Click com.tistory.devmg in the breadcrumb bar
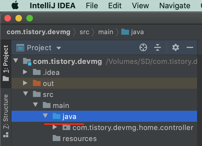 click(x=38, y=32)
